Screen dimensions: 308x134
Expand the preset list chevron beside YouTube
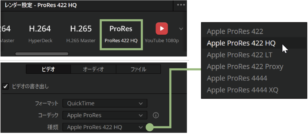(x=181, y=29)
